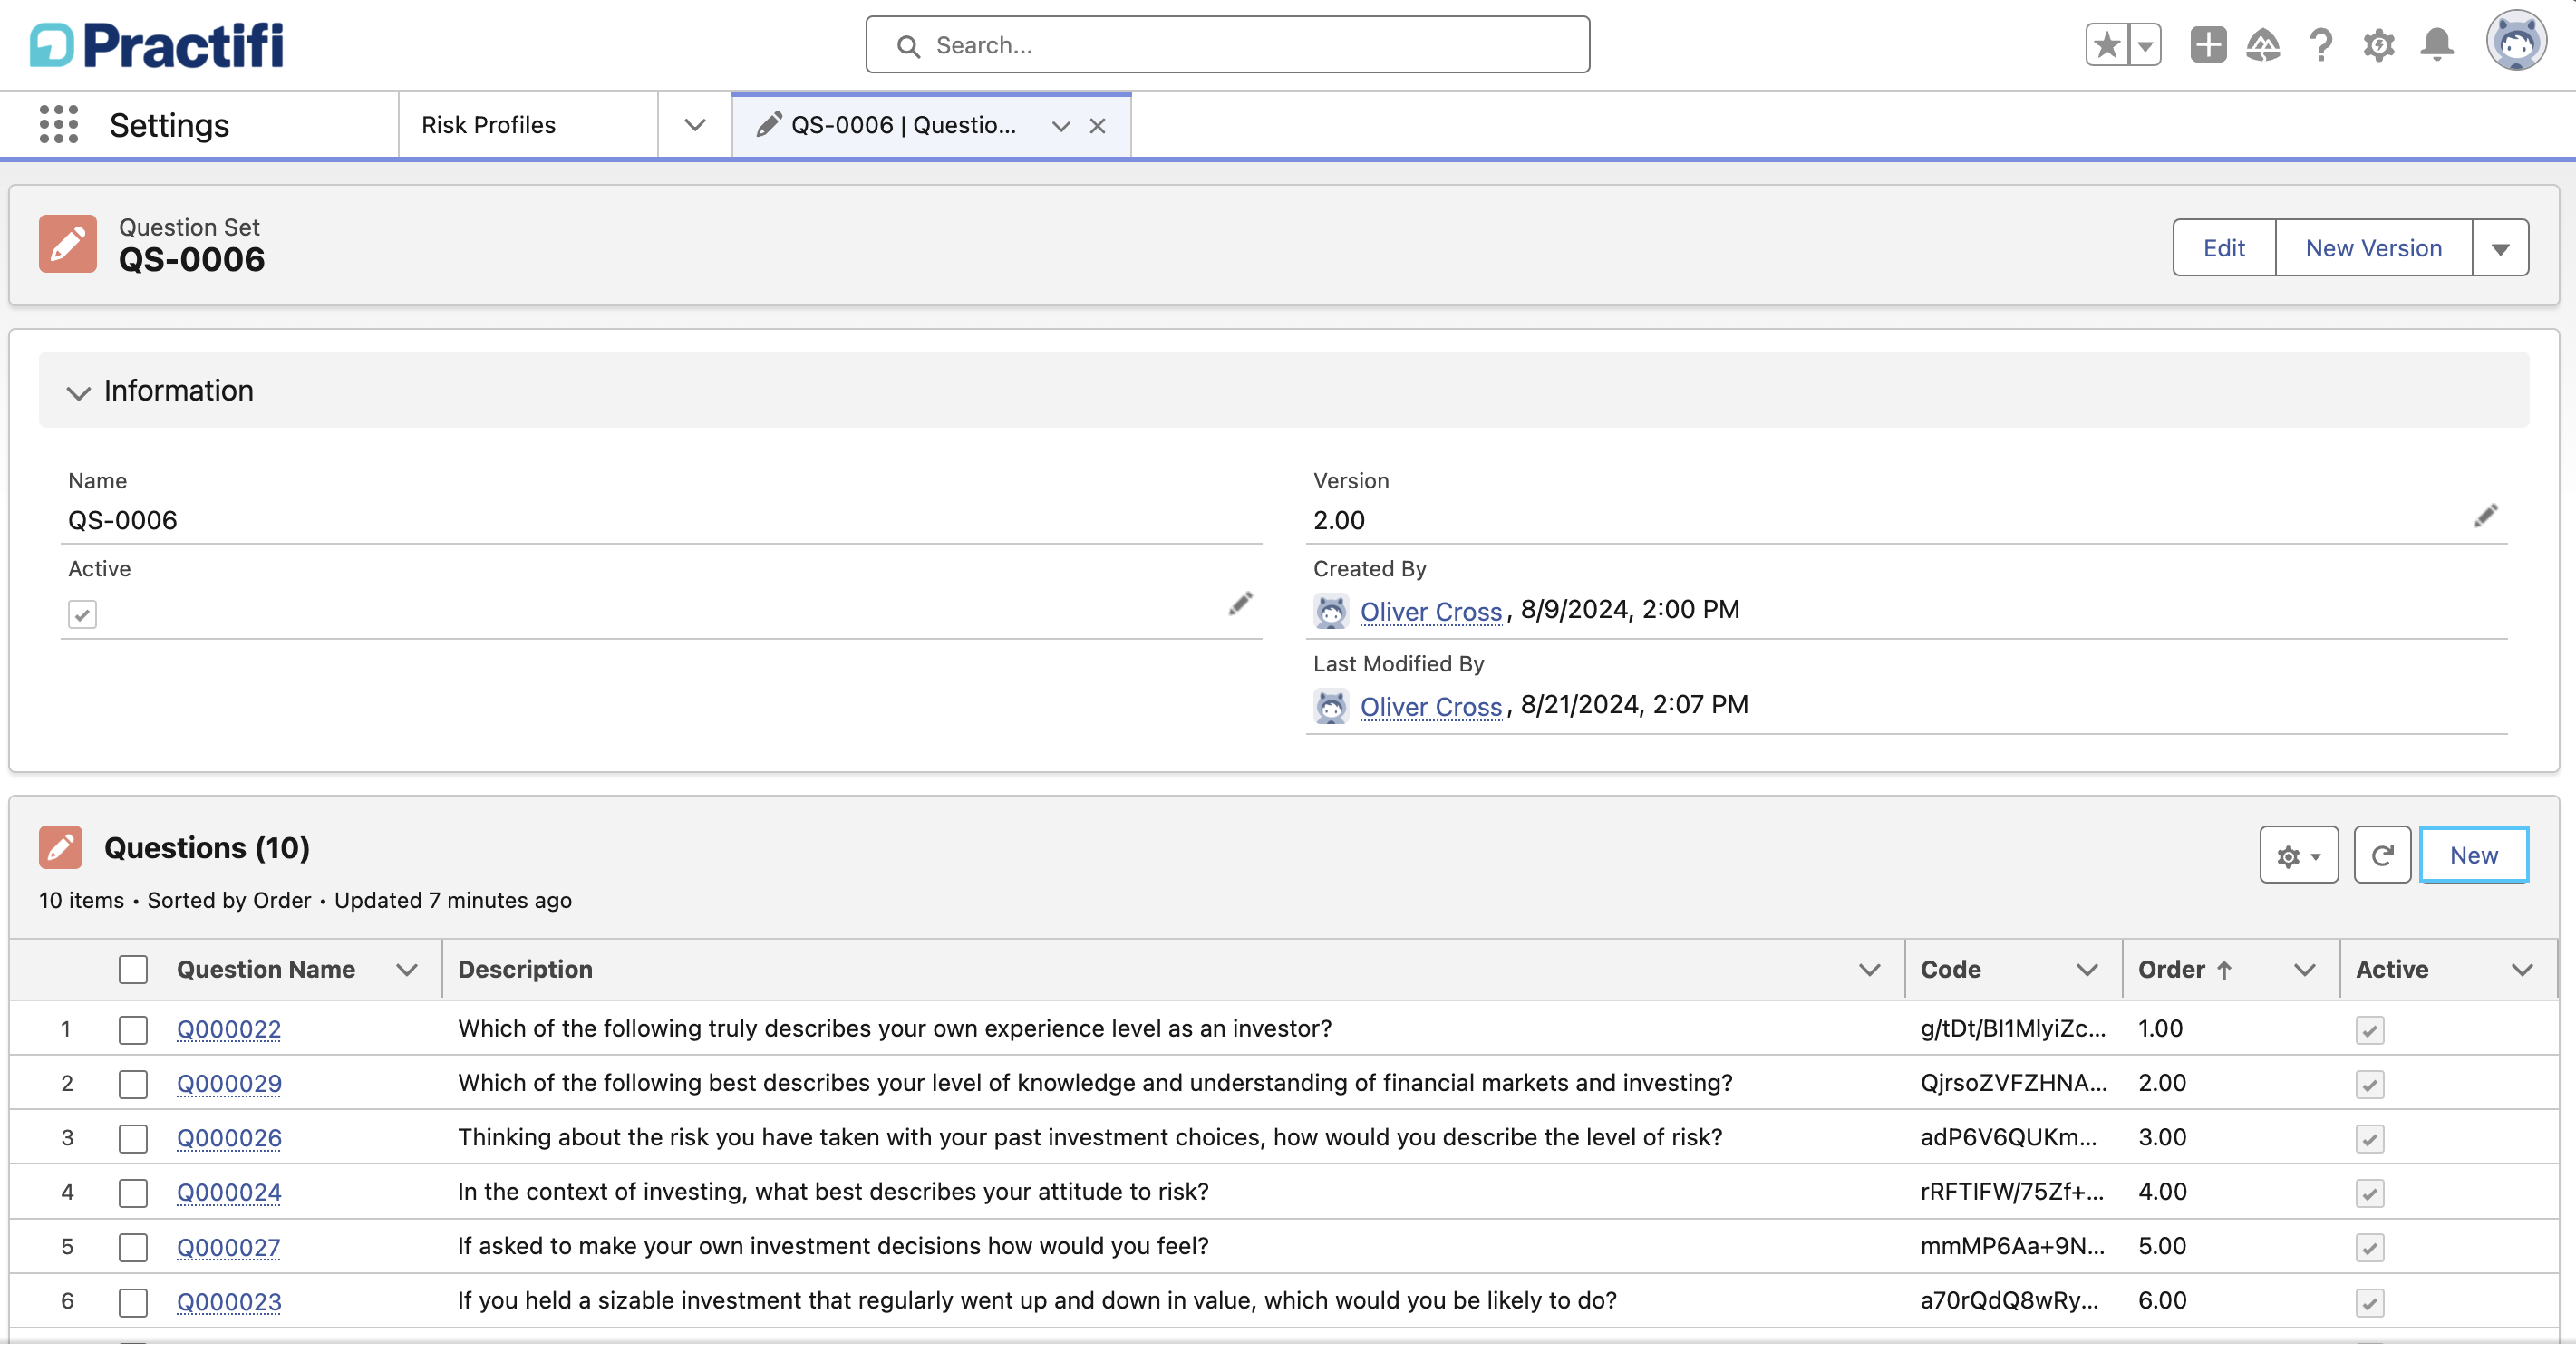
Task: Open the user profile avatar
Action: click(x=2516, y=42)
